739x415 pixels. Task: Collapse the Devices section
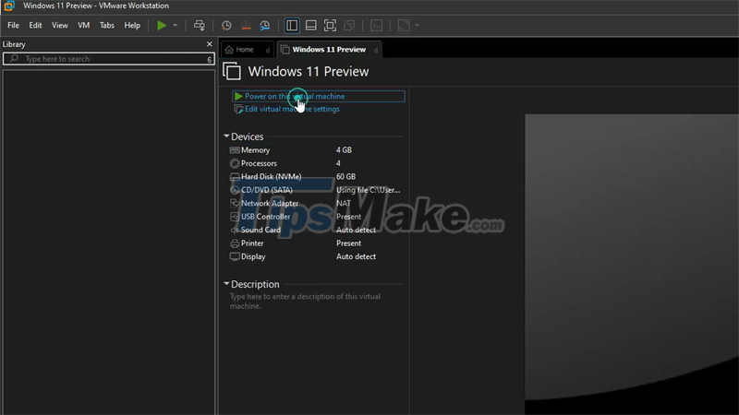tap(226, 136)
